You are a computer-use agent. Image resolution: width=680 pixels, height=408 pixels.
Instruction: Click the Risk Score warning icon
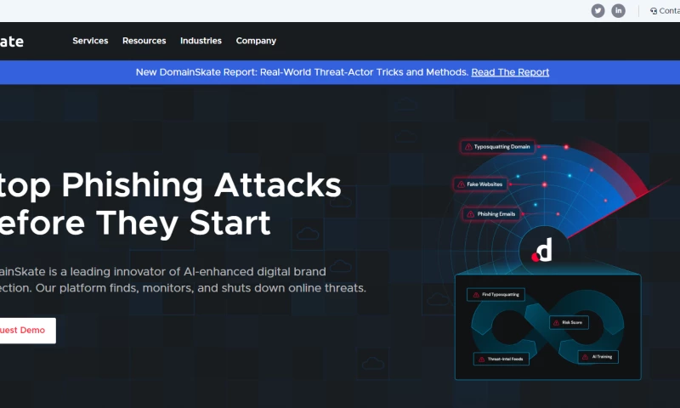(x=555, y=322)
